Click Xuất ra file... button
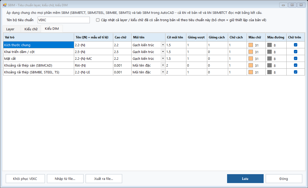Image resolution: width=308 pixels, height=188 pixels. [104, 179]
